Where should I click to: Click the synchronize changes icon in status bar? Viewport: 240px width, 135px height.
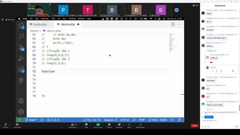pyautogui.click(x=42, y=120)
